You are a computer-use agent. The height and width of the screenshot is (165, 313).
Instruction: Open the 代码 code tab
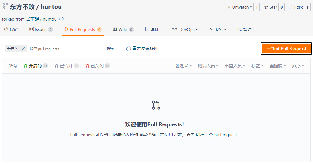[x=11, y=29]
